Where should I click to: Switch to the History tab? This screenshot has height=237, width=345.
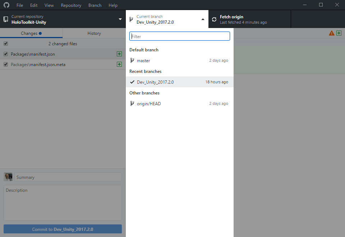coord(94,33)
